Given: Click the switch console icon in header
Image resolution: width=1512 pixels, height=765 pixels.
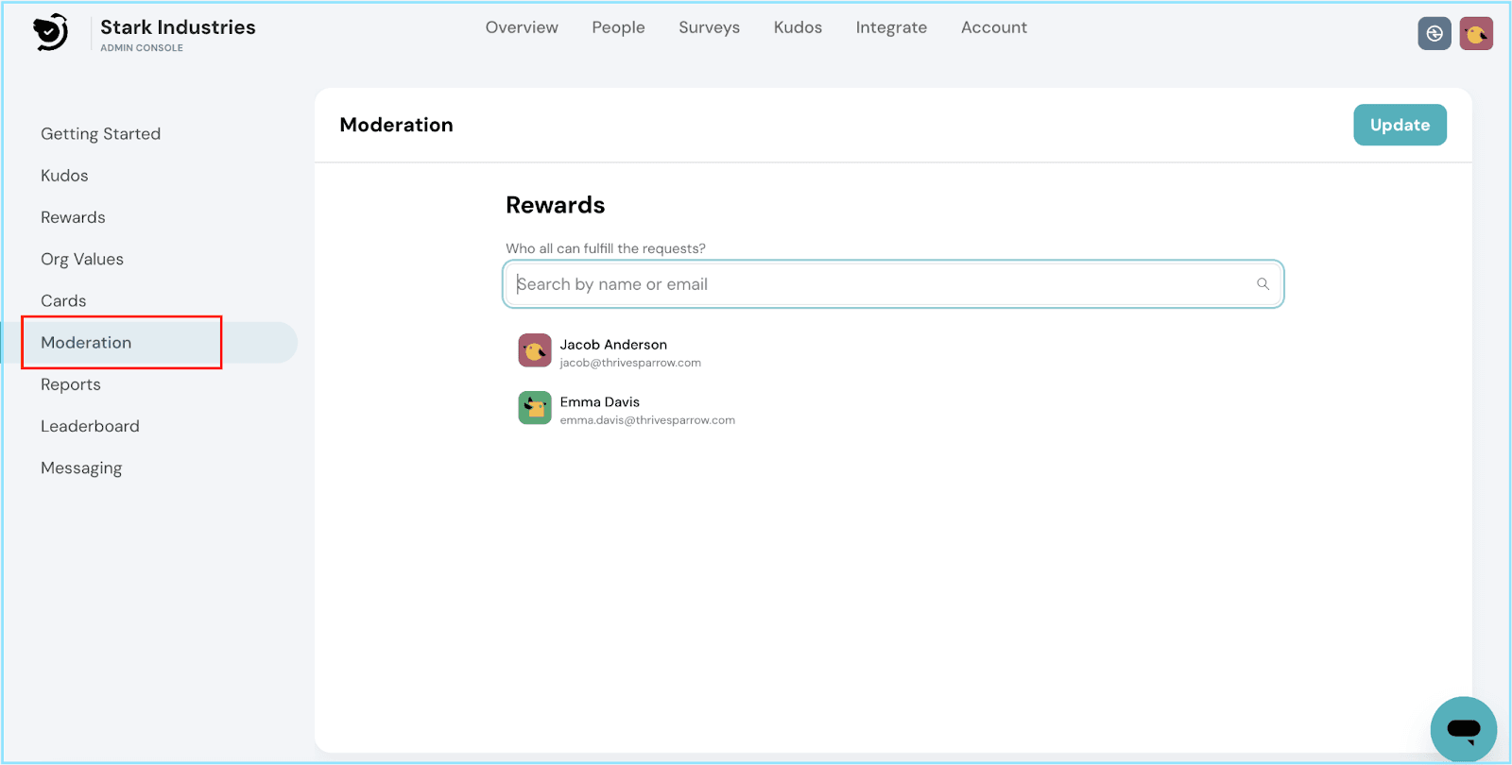Looking at the screenshot, I should 1434,34.
